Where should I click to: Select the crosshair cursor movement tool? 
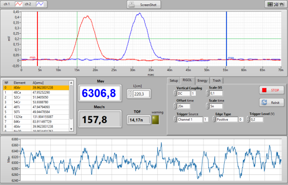pyautogui.click(x=270, y=4)
